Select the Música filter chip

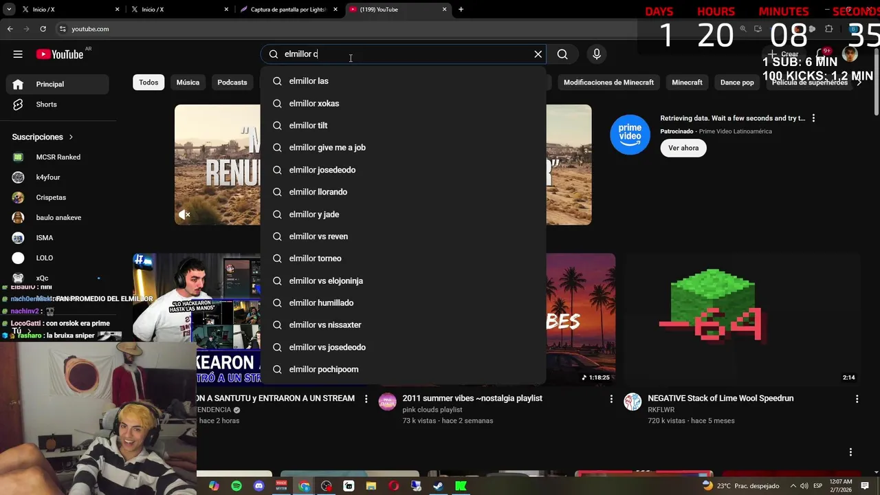pos(188,82)
